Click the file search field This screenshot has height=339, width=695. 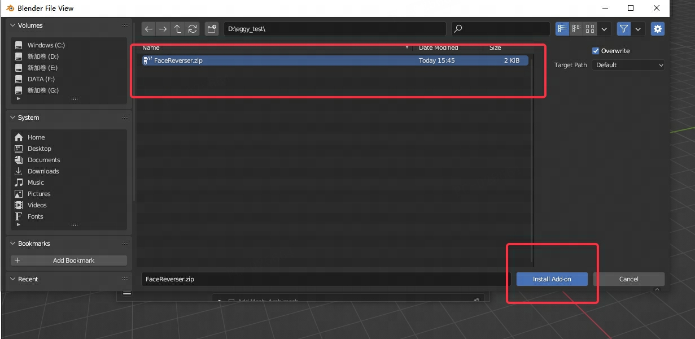[500, 29]
